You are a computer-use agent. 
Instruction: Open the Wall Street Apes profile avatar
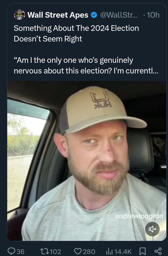click(20, 15)
